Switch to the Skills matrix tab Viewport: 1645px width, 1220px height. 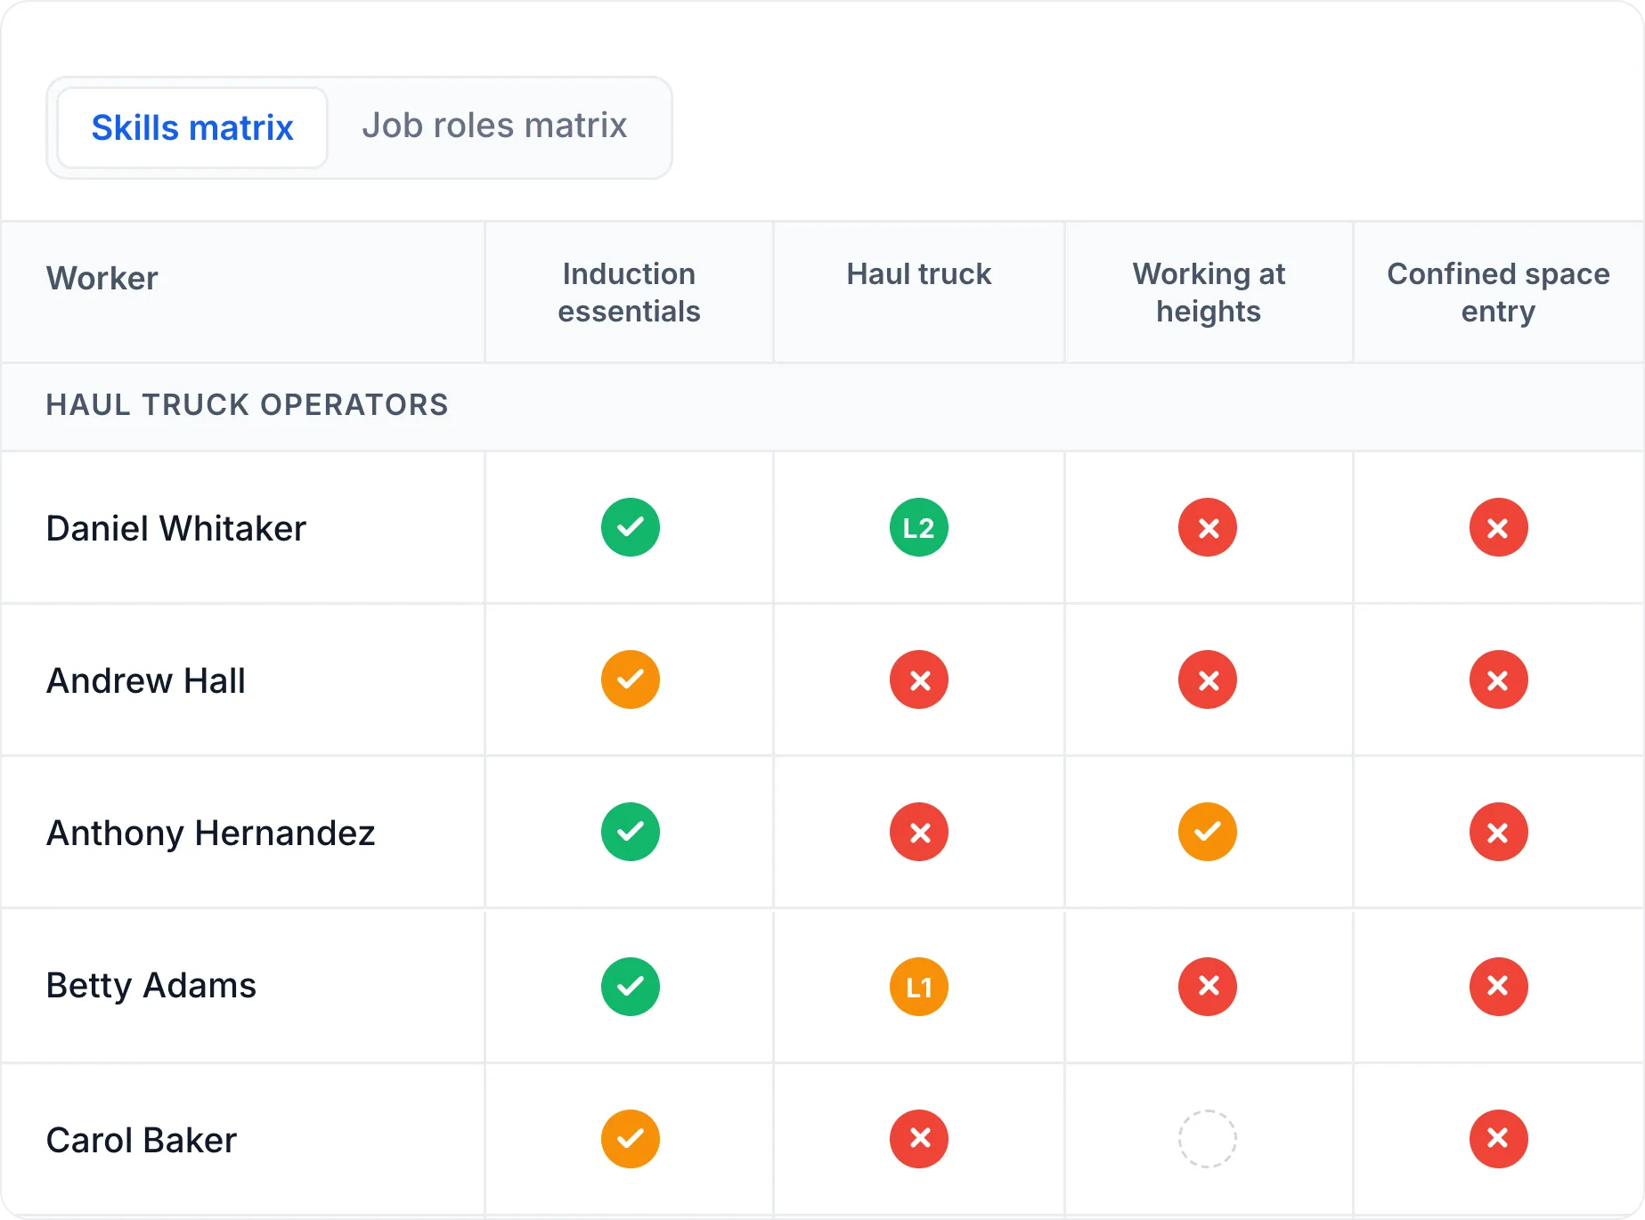click(x=192, y=127)
